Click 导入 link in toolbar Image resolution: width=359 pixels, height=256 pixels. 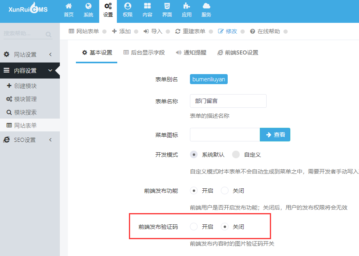pyautogui.click(x=157, y=31)
